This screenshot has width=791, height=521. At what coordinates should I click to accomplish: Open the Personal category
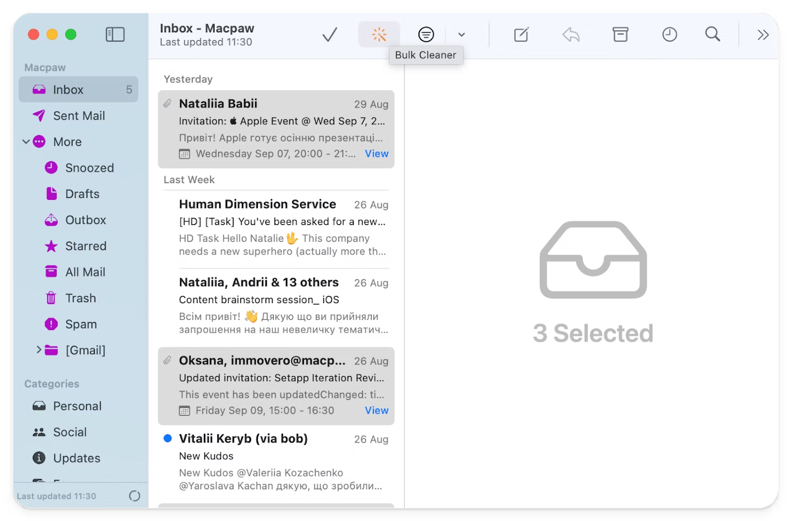coord(78,406)
